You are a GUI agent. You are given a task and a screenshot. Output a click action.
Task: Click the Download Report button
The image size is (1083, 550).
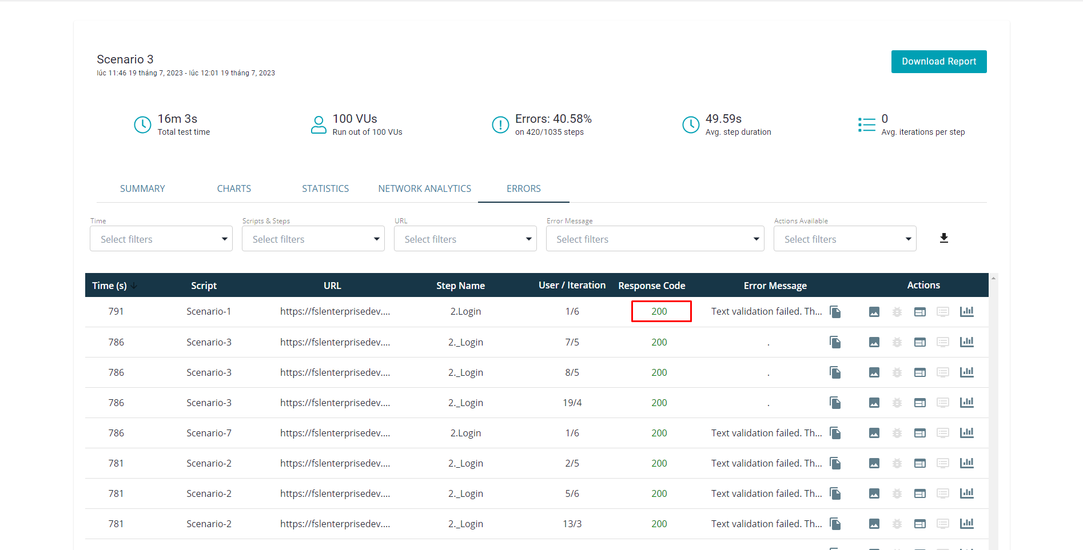pyautogui.click(x=938, y=62)
